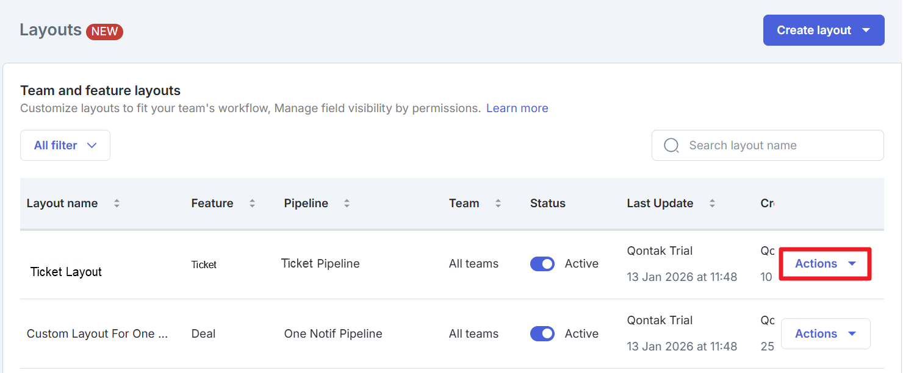Disable Custom Layout For One status switch
The image size is (903, 373).
[542, 334]
